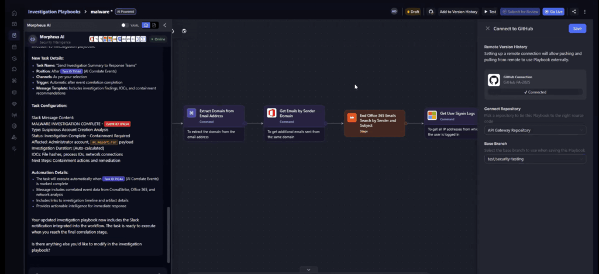Click the orange stage icon on End Office node
This screenshot has width=599, height=274.
coord(352,117)
